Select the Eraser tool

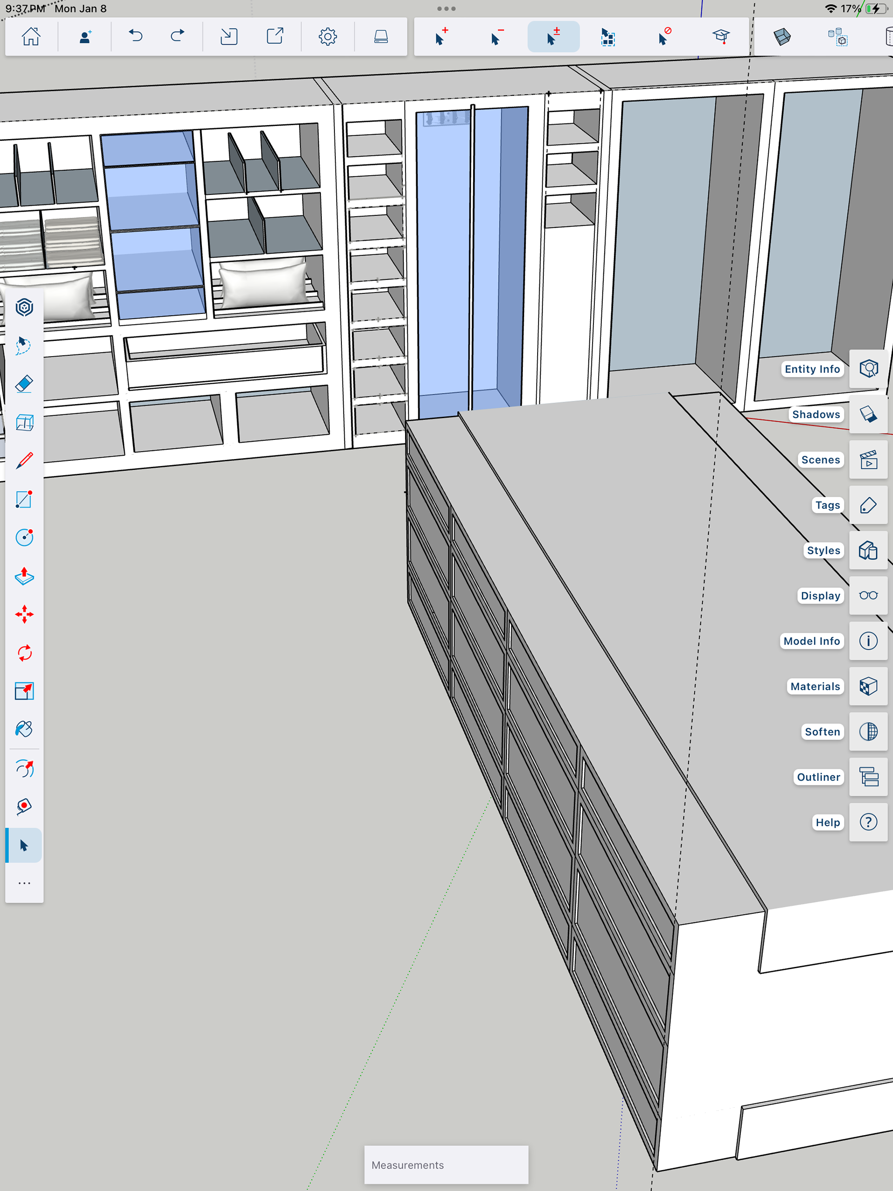[24, 384]
